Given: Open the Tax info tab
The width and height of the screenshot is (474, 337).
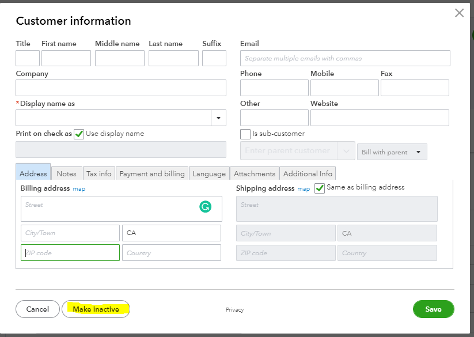Looking at the screenshot, I should pos(98,173).
